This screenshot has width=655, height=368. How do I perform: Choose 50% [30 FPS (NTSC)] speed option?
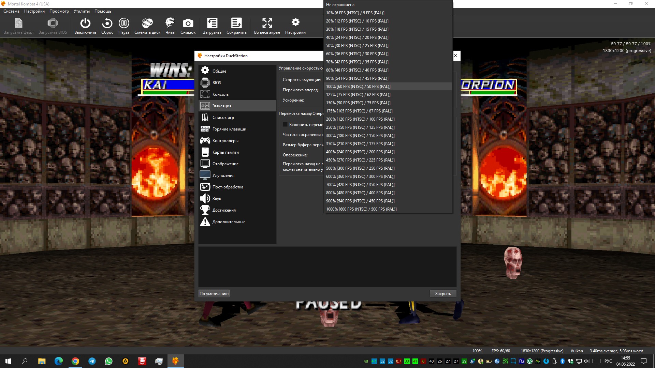(388, 46)
